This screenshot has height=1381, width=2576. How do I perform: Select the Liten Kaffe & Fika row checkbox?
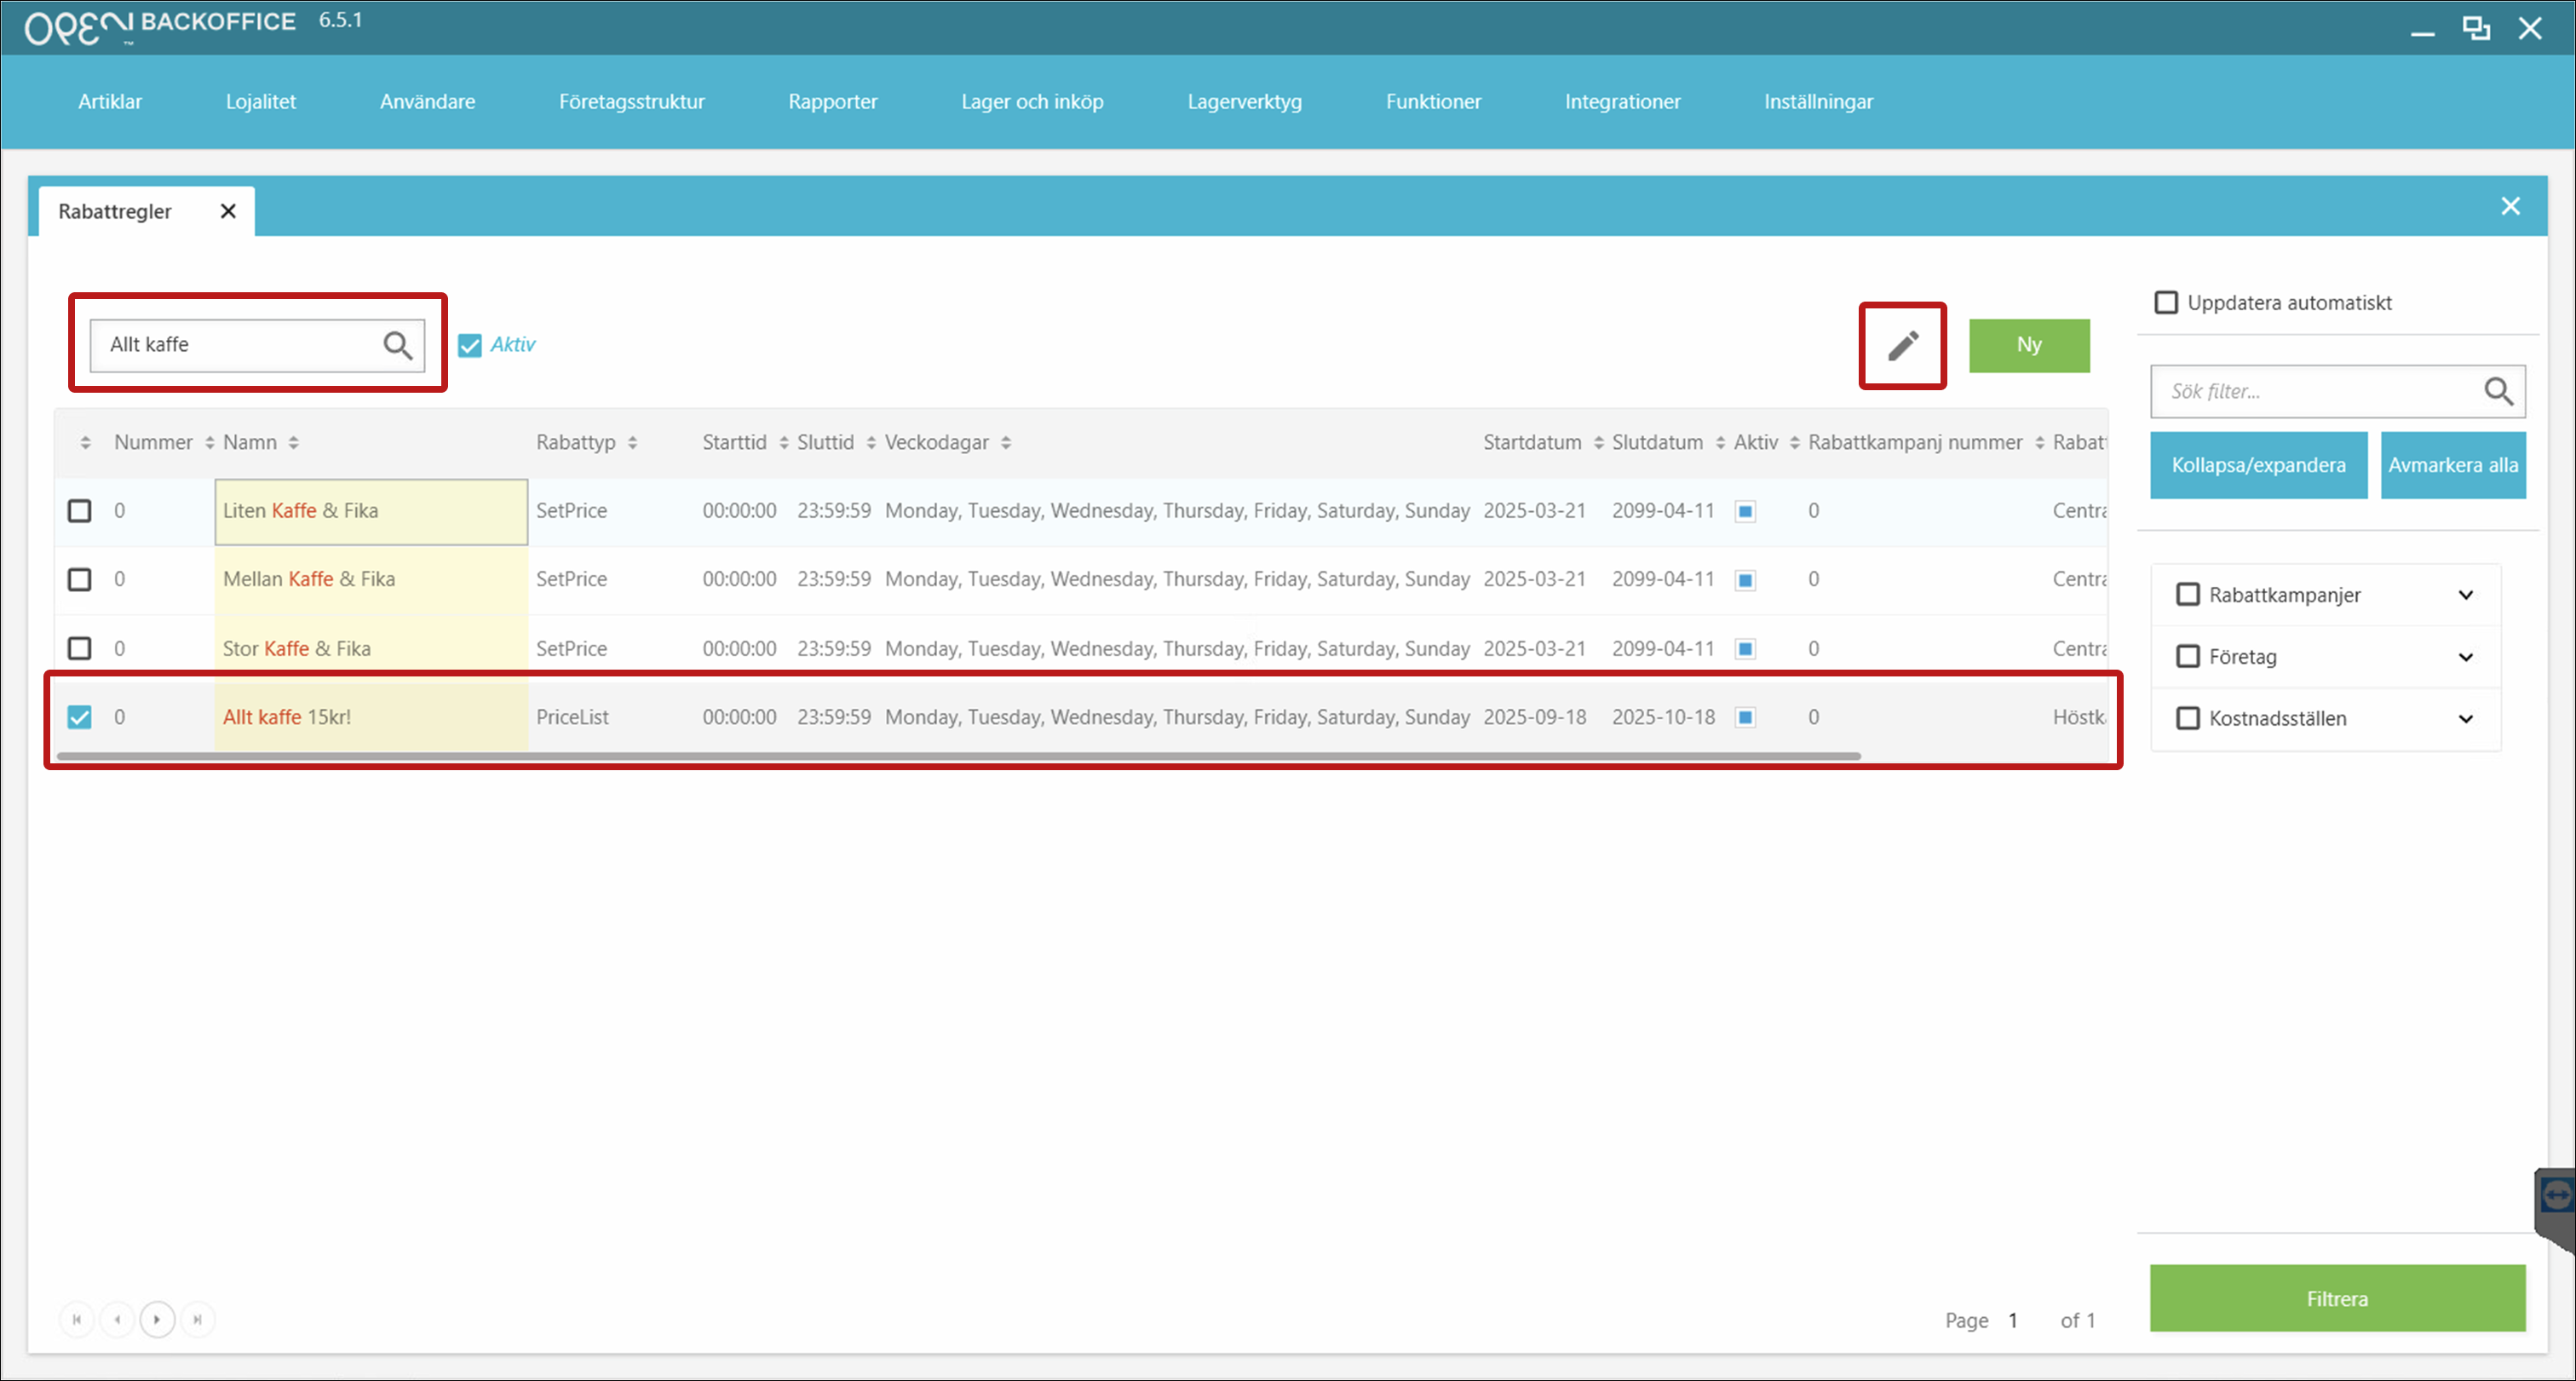coord(80,511)
